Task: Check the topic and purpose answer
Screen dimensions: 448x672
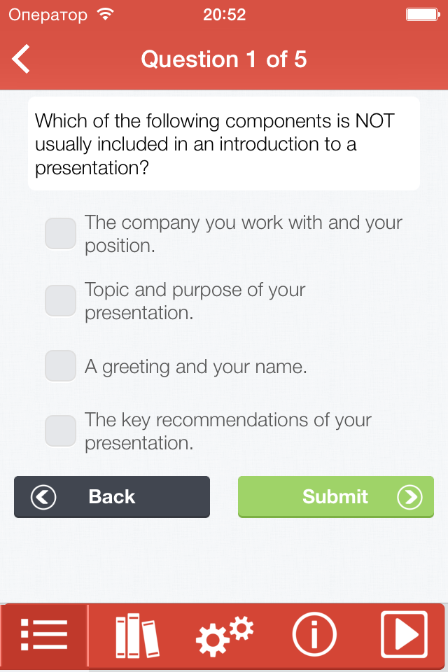Action: (x=60, y=301)
